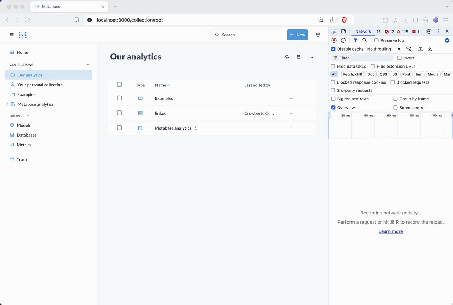Uncheck the Disable cache checkbox
453x305 pixels.
pyautogui.click(x=333, y=49)
